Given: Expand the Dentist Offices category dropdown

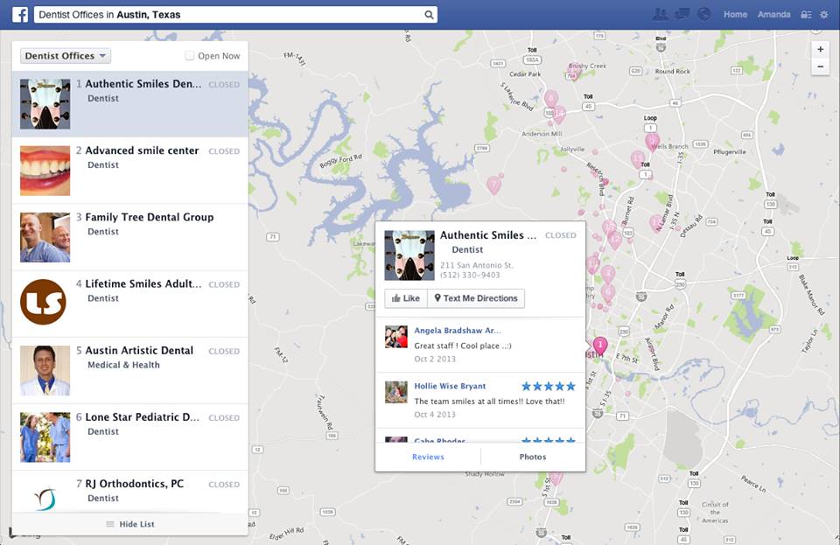Looking at the screenshot, I should tap(66, 56).
